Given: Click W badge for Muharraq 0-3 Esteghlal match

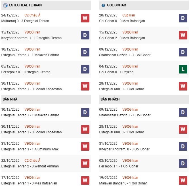Looking at the screenshot, I should click(x=85, y=18).
